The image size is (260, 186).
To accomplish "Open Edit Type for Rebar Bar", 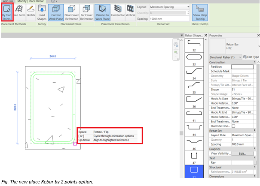I will pos(251,57).
